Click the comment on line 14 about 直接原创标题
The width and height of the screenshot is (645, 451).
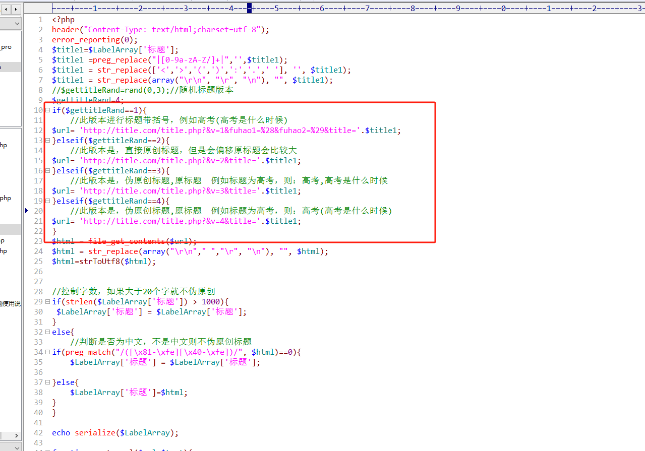(x=184, y=150)
